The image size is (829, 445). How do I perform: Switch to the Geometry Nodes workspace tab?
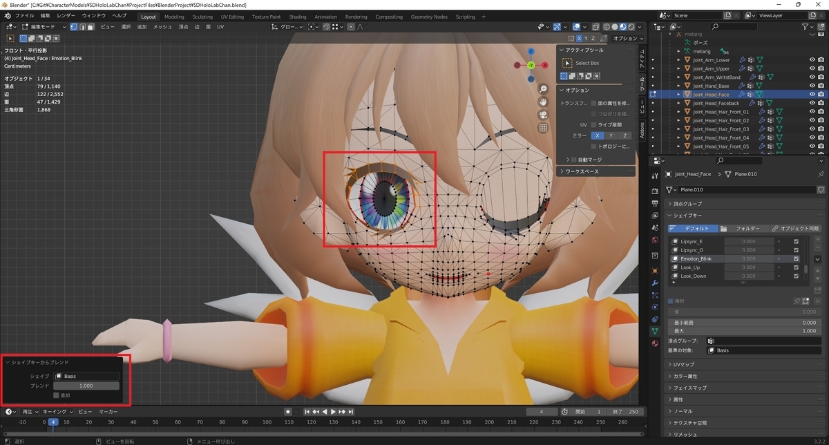429,17
